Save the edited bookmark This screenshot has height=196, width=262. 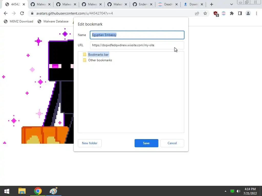point(146,143)
